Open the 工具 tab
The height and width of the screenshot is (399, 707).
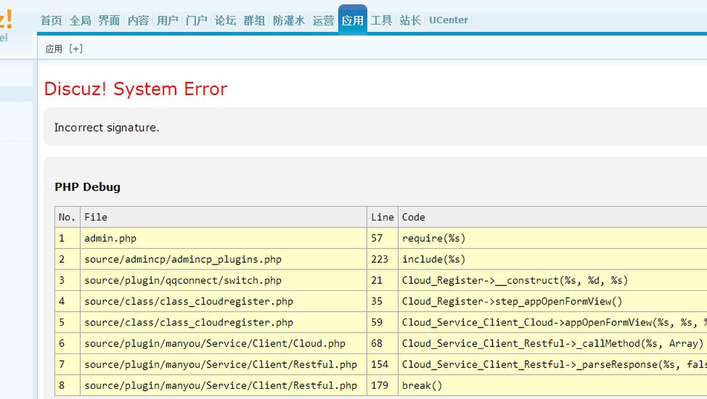click(x=381, y=20)
